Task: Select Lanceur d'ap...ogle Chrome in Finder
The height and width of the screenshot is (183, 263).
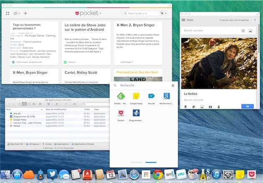Action: coord(57,123)
